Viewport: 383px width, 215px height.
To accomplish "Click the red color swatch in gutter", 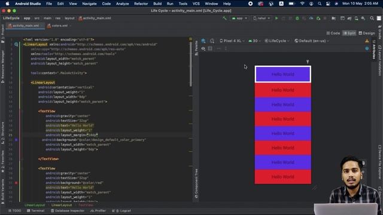I will coord(16,183).
